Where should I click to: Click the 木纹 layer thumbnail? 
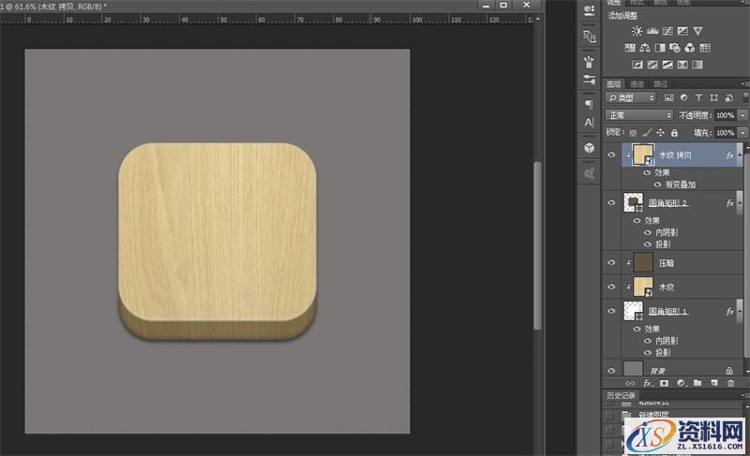point(642,287)
